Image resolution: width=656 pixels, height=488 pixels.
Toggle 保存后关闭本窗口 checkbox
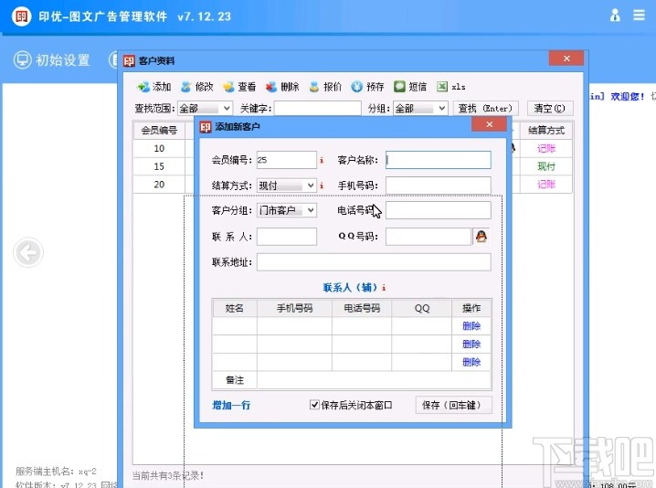click(314, 405)
